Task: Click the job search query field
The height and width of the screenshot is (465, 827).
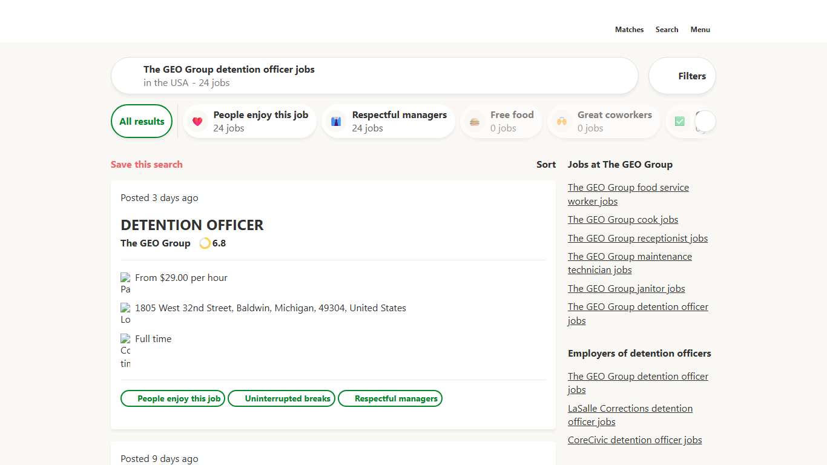Action: (x=374, y=75)
